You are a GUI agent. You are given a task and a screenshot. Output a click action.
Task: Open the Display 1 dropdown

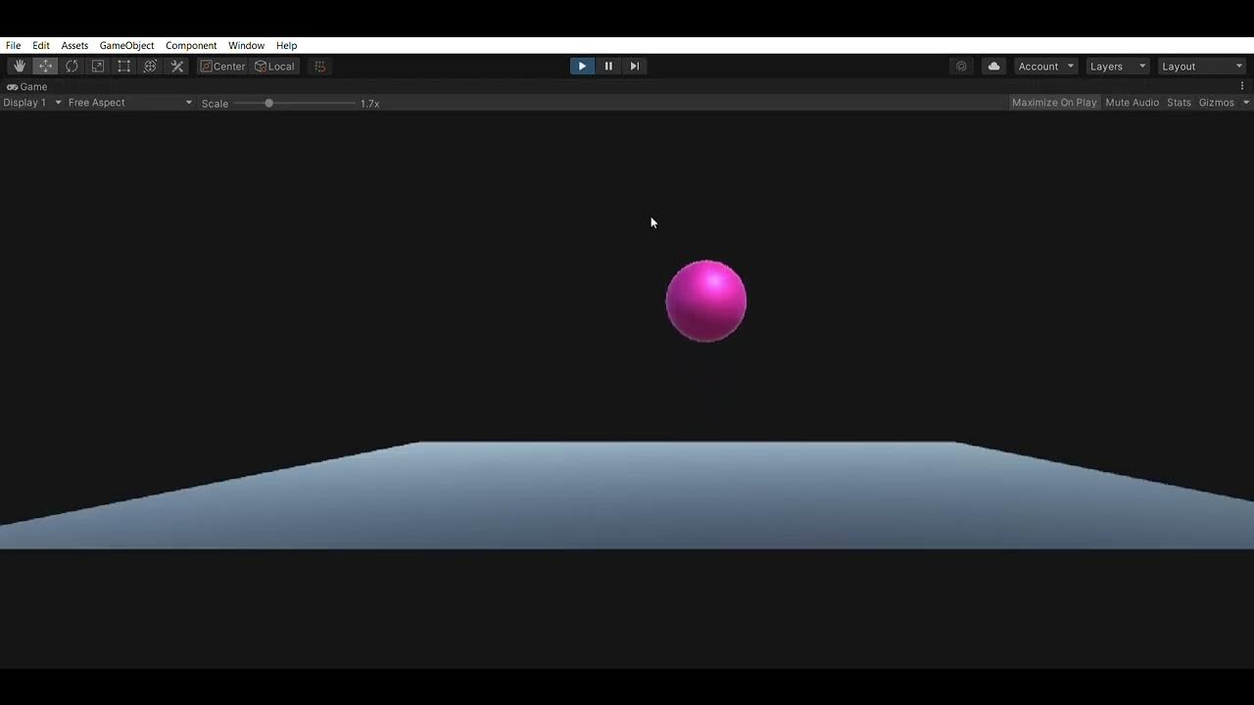tap(32, 103)
